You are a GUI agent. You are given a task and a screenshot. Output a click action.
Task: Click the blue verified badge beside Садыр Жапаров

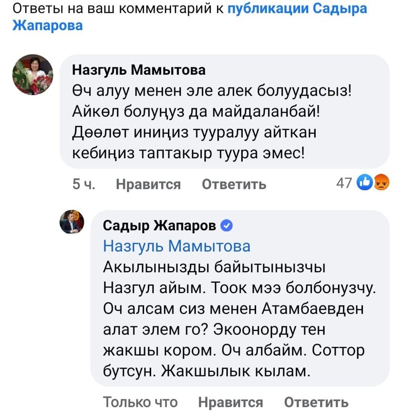pyautogui.click(x=228, y=226)
